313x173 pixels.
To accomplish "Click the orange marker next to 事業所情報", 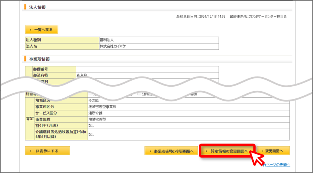I will pyautogui.click(x=25, y=59).
